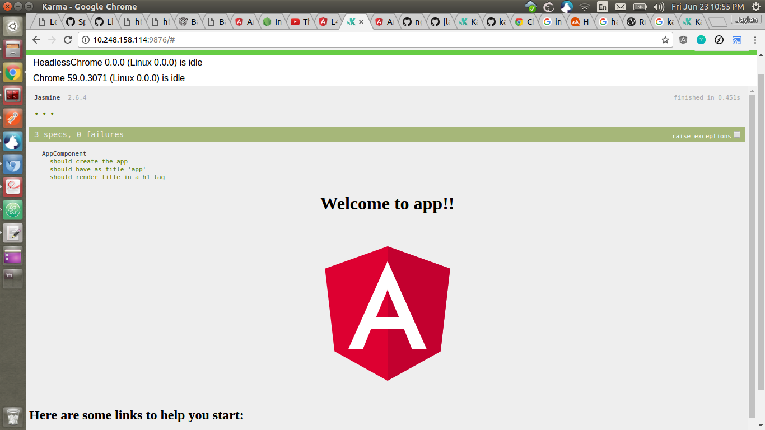Bookmark this page with the star icon
This screenshot has height=430, width=765.
tap(665, 40)
